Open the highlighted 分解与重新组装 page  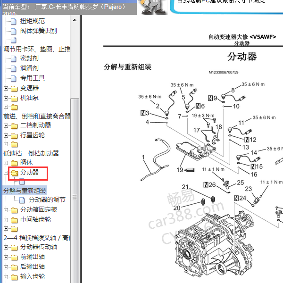(25, 191)
